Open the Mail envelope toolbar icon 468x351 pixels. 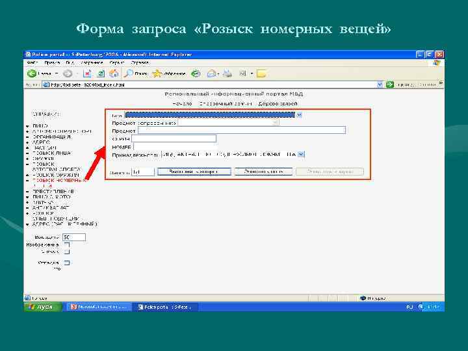click(212, 73)
